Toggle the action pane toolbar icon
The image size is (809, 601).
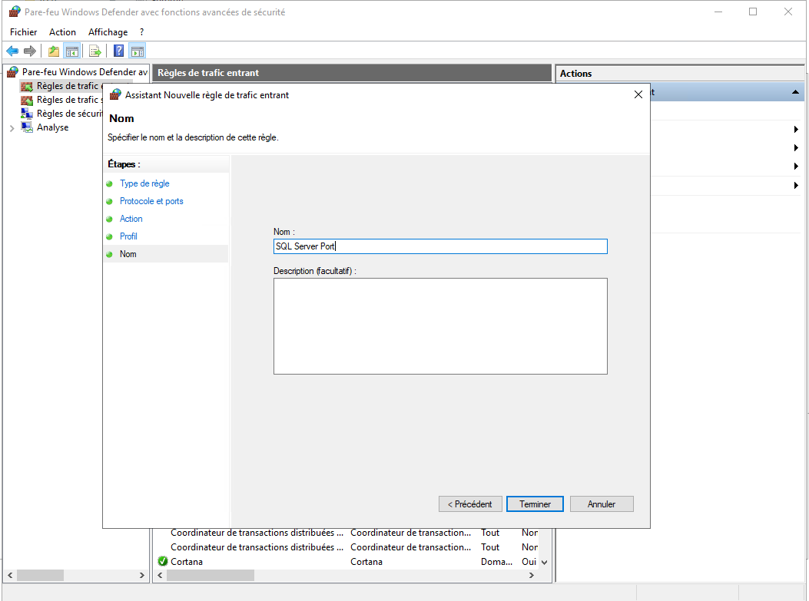coord(138,51)
